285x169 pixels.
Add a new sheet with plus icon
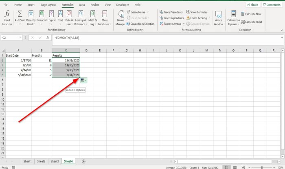[83, 161]
